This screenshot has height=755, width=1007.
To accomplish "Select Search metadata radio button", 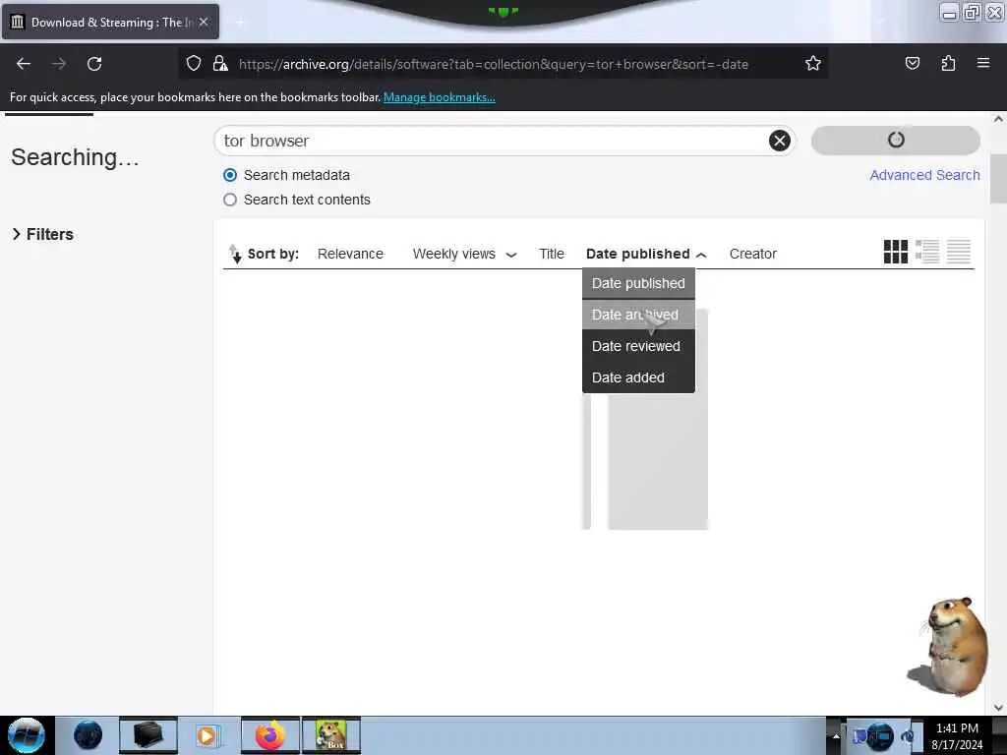I will pyautogui.click(x=230, y=175).
